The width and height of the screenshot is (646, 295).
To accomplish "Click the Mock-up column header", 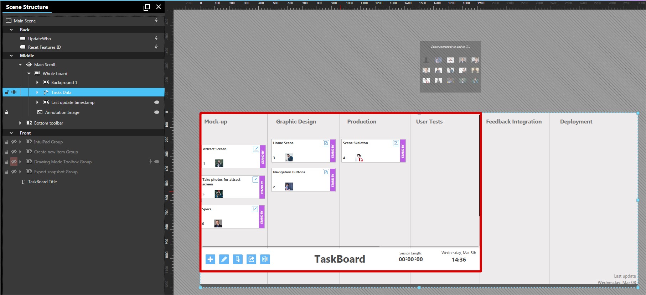I will tap(216, 122).
